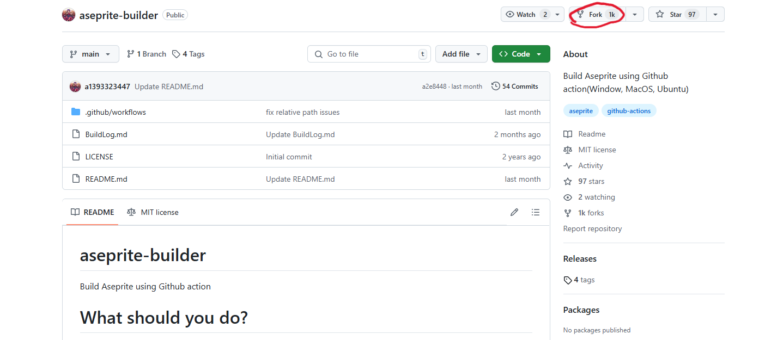This screenshot has height=340, width=759.
Task: Switch to the MIT license tab
Action: point(153,212)
